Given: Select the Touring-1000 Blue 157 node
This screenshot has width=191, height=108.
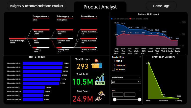Looking at the screenshot, I should pyautogui.click(x=89, y=47).
